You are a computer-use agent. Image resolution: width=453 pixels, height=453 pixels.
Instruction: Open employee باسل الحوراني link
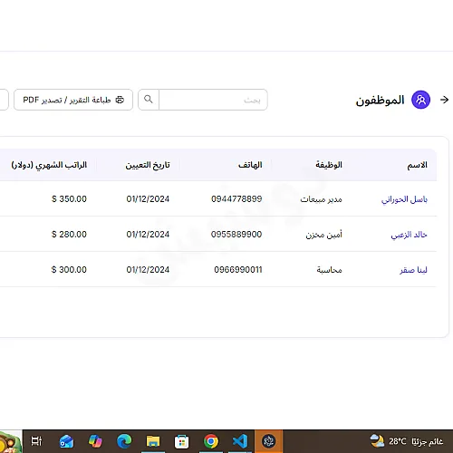[x=404, y=199]
